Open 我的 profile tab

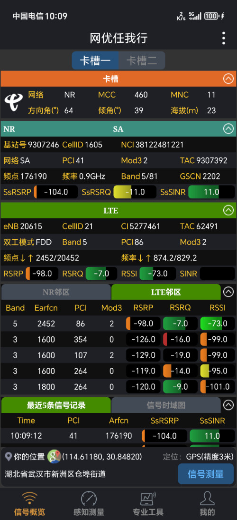pos(207,504)
